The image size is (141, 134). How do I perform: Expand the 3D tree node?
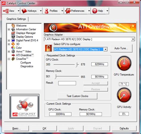pyautogui.click(x=9, y=44)
